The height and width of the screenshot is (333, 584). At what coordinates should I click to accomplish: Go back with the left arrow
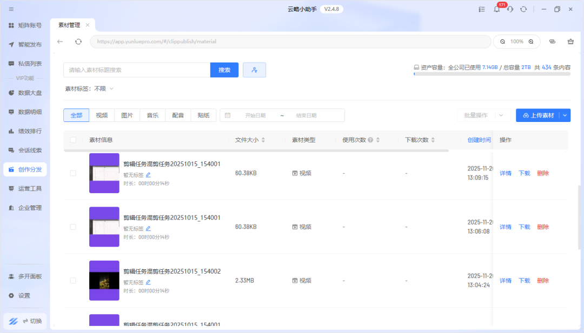[x=60, y=42]
